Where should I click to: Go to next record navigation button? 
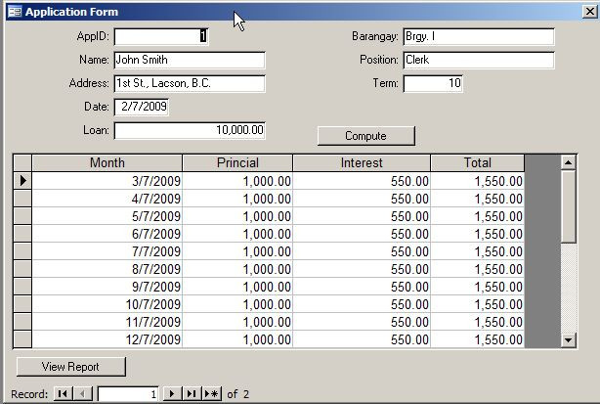point(172,394)
